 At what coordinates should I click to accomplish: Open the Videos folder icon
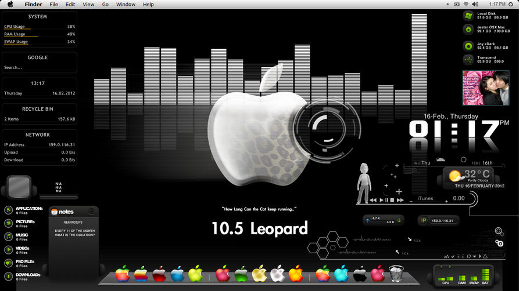click(x=8, y=250)
